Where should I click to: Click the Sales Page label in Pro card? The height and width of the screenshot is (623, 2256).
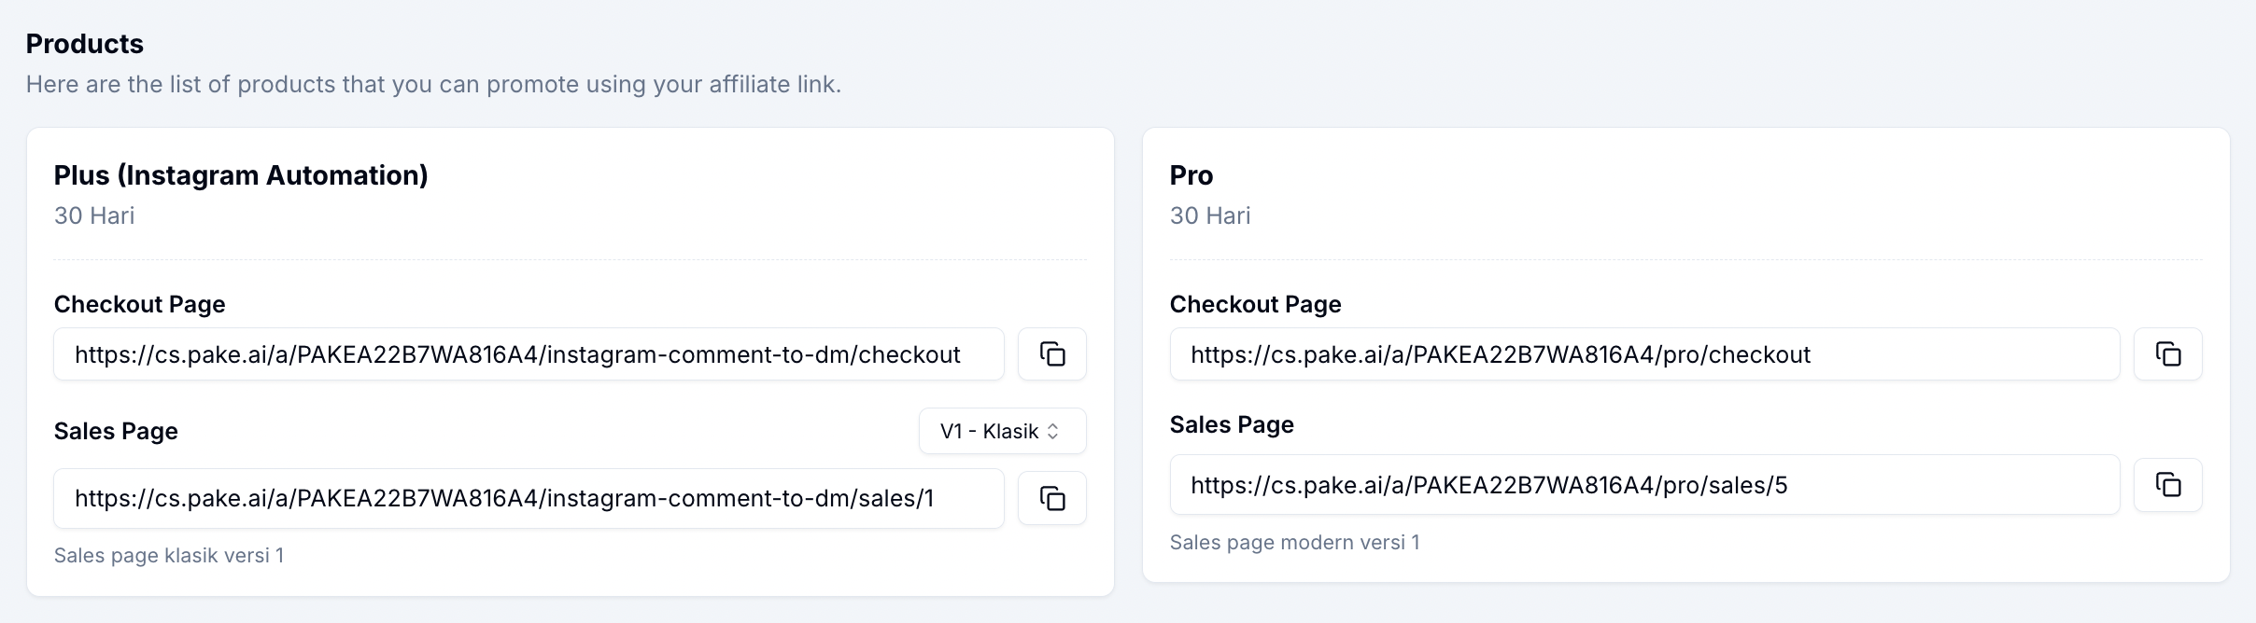coord(1232,424)
